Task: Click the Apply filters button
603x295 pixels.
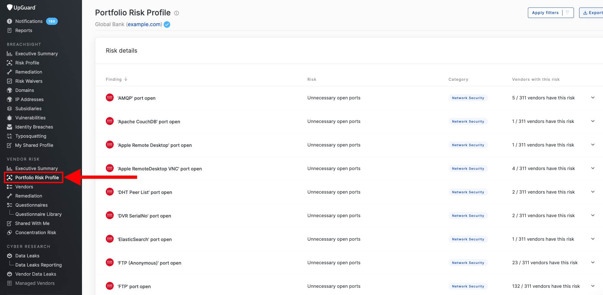Action: 551,13
